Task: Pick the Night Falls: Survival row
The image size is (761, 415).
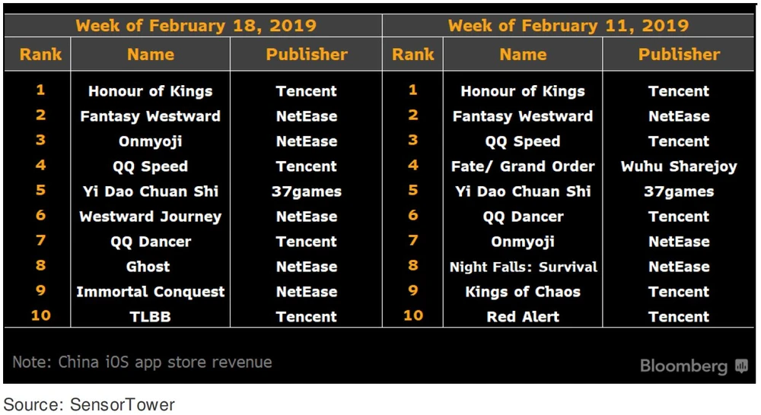Action: tap(523, 267)
